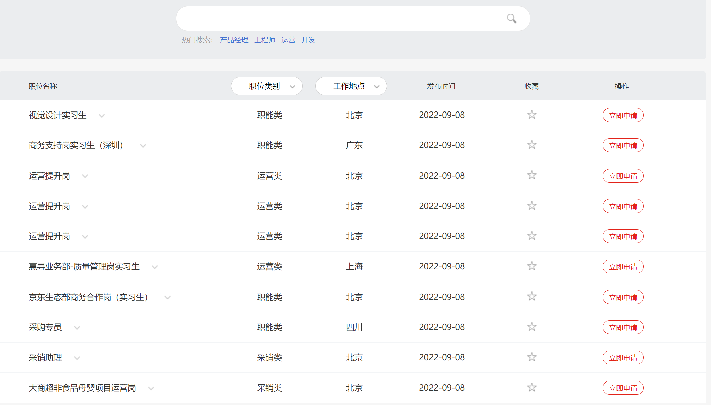Favorite the 惠寻业务部-质量管理岗实习生 star

(532, 266)
